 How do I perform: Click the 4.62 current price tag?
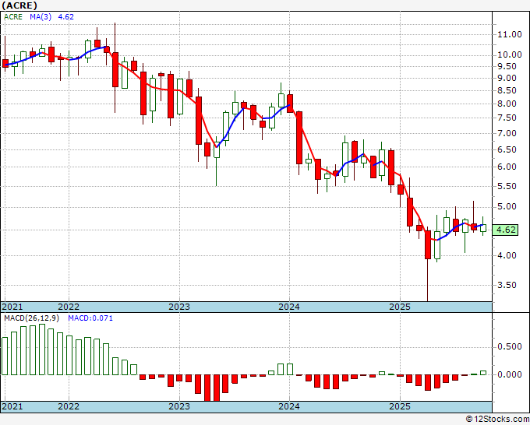tap(505, 230)
